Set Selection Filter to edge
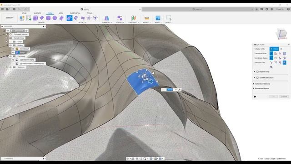 (x=276, y=63)
